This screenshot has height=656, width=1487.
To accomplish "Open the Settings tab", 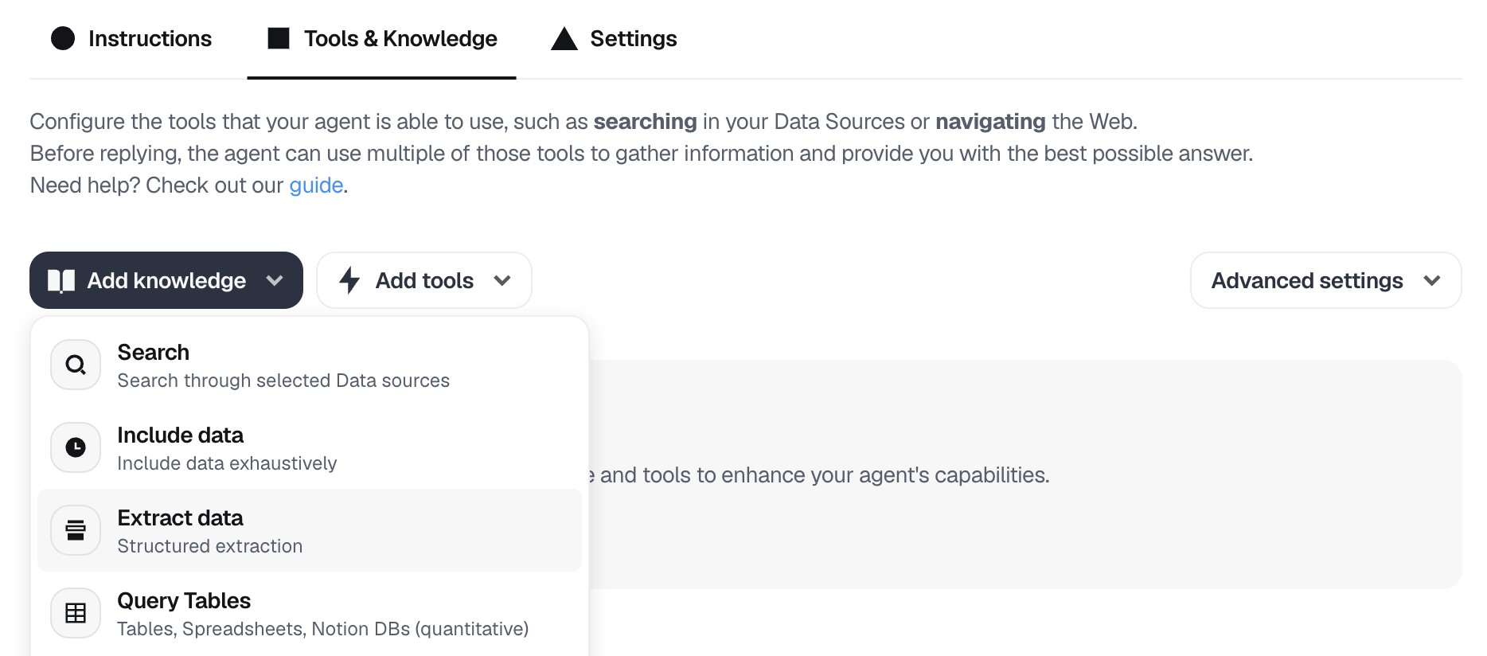I will point(633,38).
